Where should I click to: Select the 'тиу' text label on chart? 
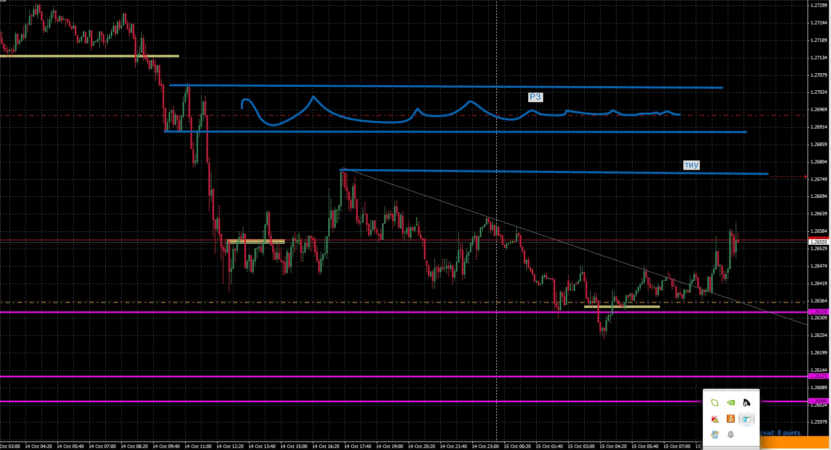click(x=691, y=165)
